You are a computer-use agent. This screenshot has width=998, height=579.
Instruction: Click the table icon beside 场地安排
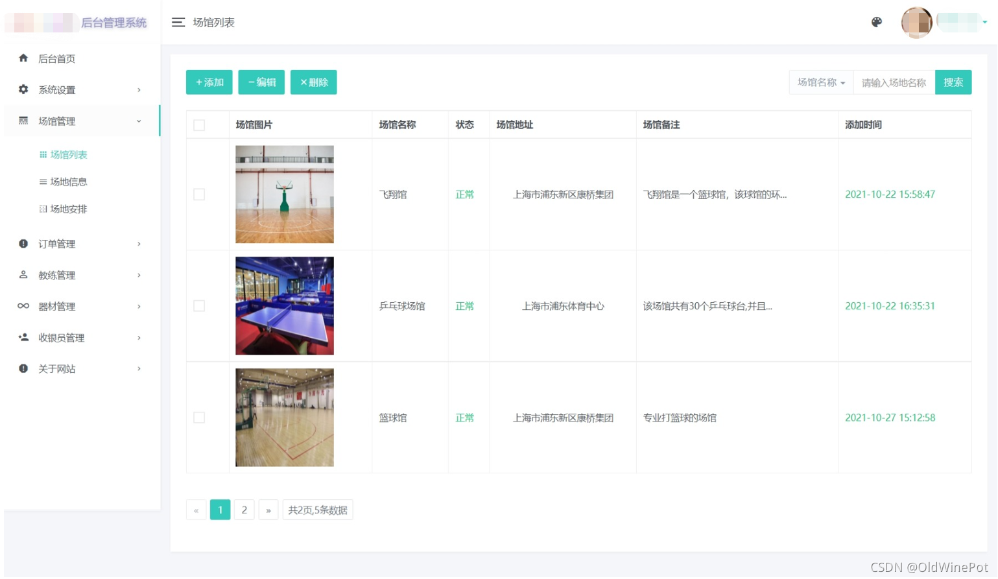tap(43, 209)
